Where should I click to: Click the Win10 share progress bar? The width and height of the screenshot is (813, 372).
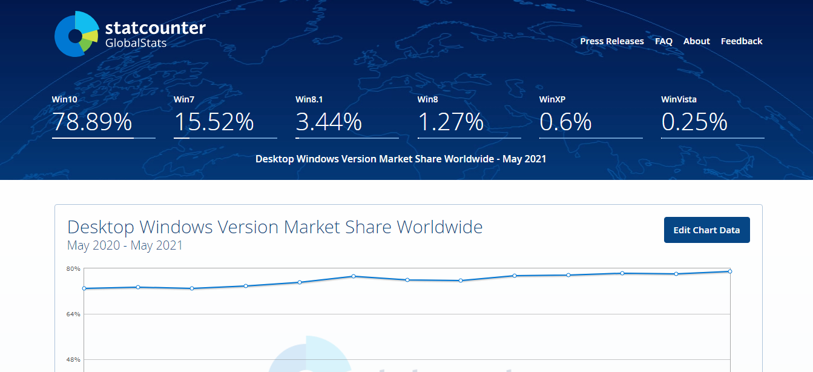tap(104, 138)
